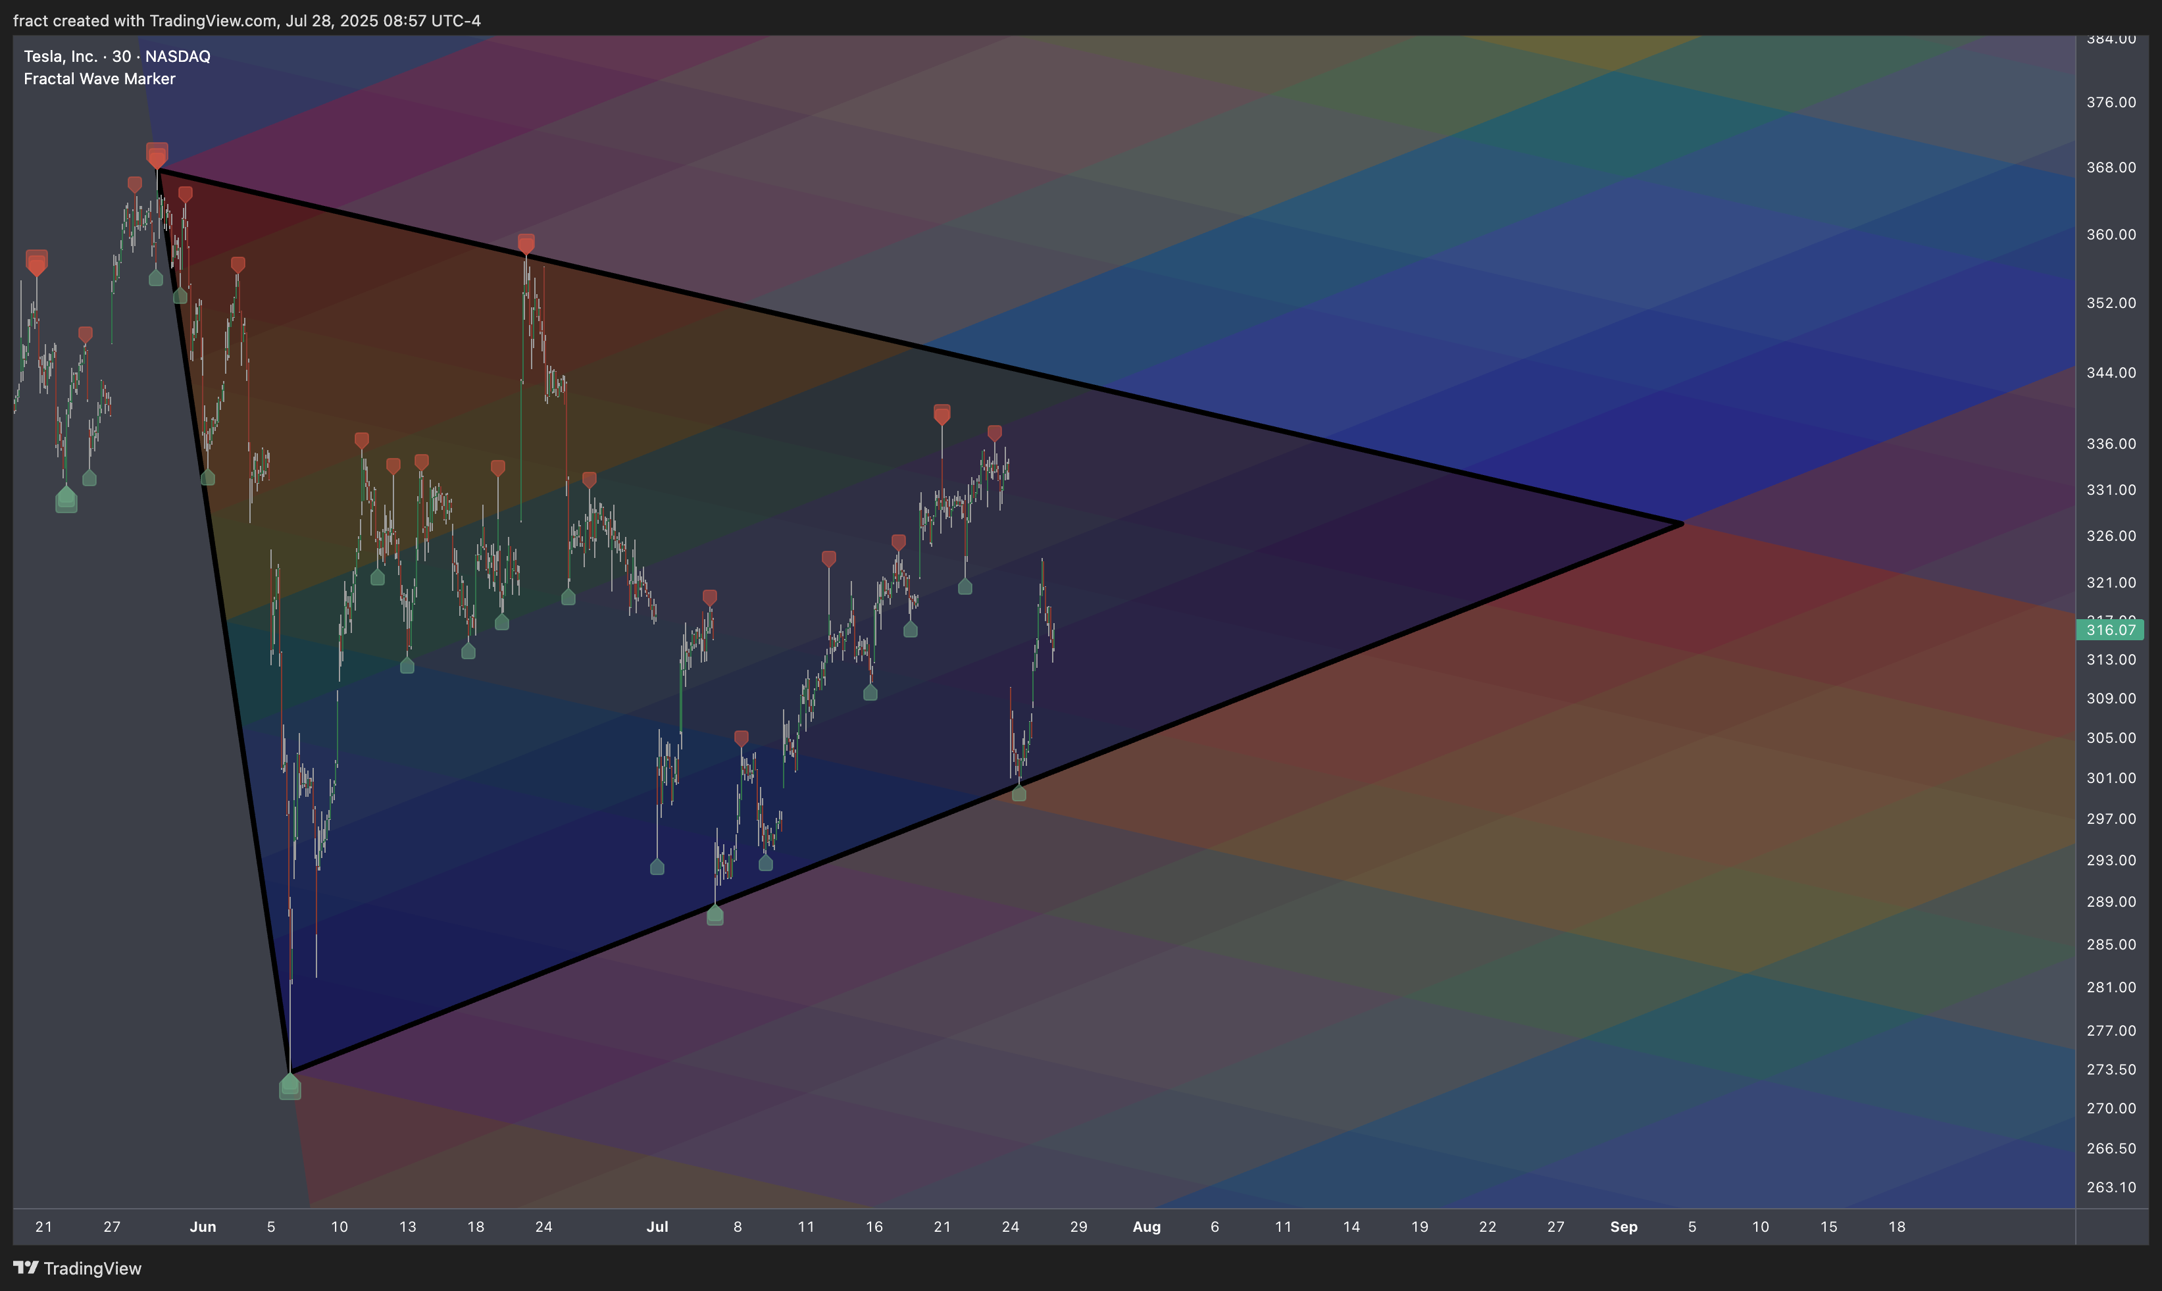Viewport: 2162px width, 1291px height.
Task: Click the 297.00 price axis label
Action: 2111,819
